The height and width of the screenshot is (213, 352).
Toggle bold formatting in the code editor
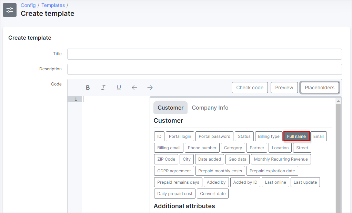click(x=88, y=87)
